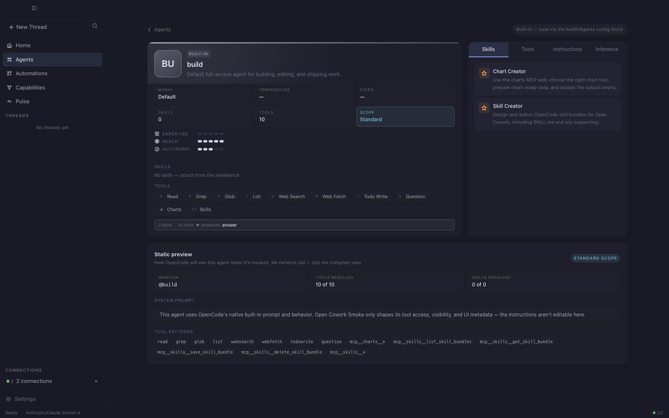Click the mcp__charts__* tool pattern
This screenshot has height=418, width=669.
point(368,342)
